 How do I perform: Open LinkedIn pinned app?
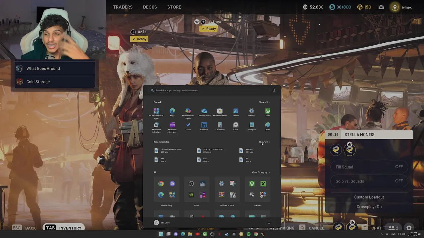point(204,126)
